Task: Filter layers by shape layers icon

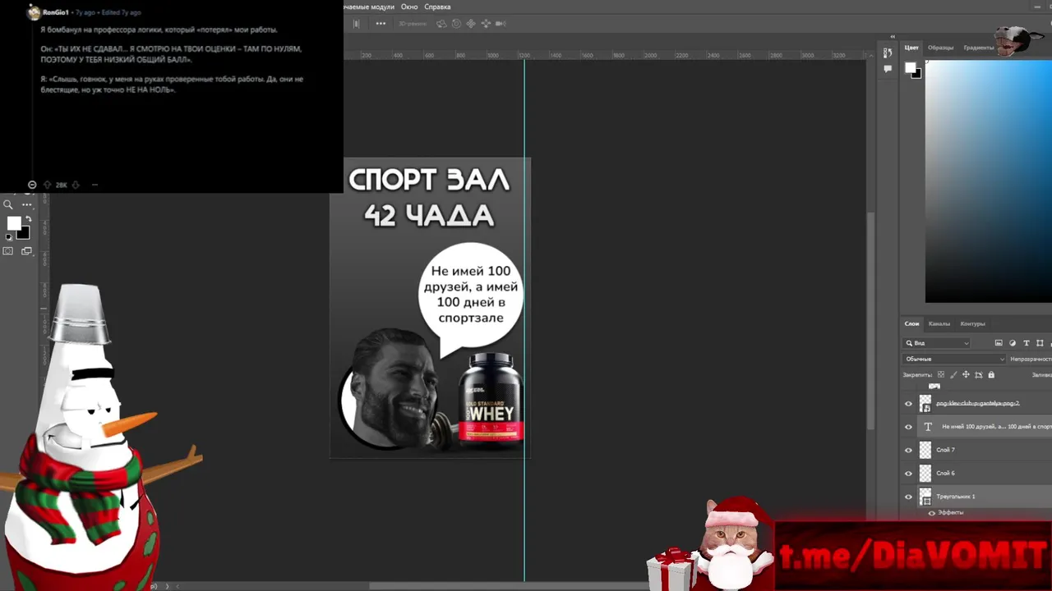Action: 1040,343
